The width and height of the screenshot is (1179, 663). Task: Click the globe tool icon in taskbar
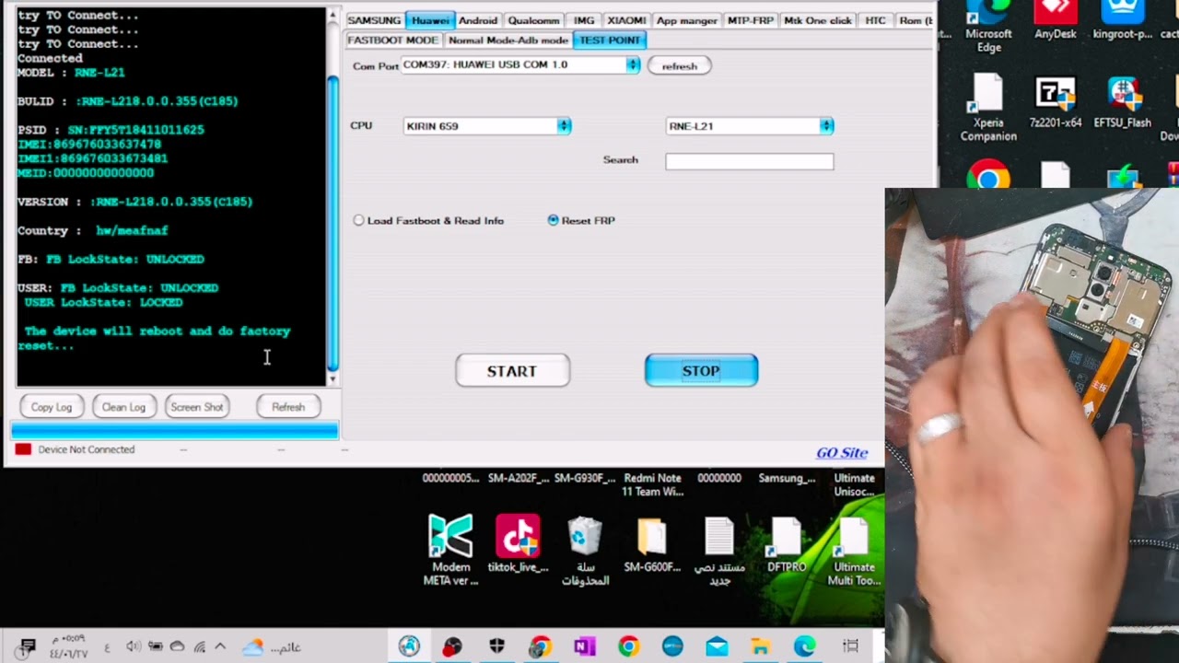pos(409,646)
